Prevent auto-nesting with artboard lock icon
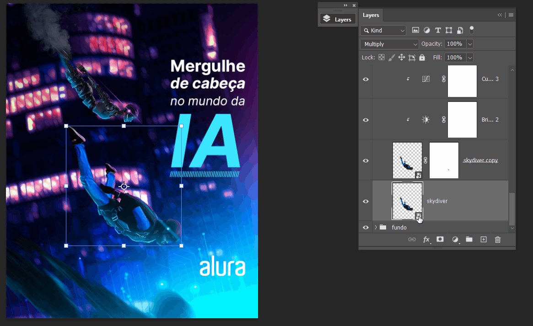This screenshot has height=326, width=533. click(x=412, y=58)
